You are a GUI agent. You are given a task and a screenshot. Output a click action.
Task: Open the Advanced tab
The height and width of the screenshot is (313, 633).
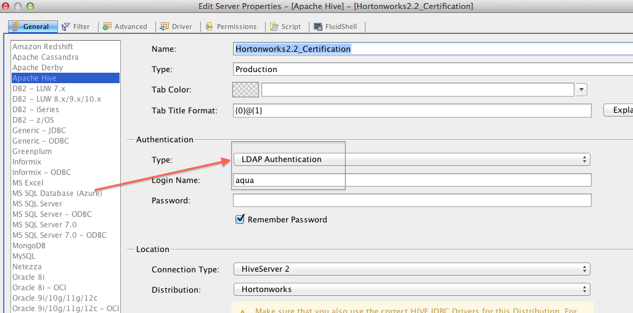coord(125,26)
